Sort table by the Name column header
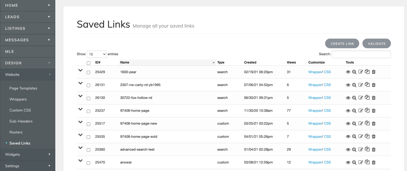The height and width of the screenshot is (171, 407). [x=124, y=62]
